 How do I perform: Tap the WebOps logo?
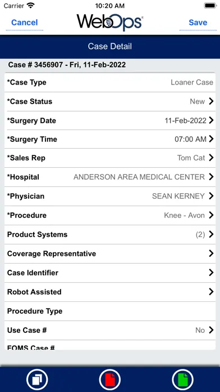[x=110, y=23]
